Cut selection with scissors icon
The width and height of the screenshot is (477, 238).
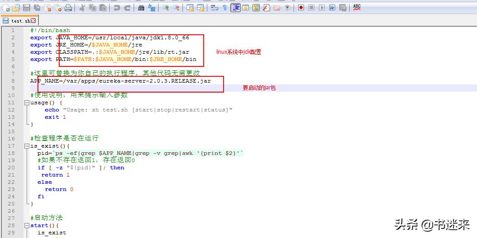click(82, 8)
